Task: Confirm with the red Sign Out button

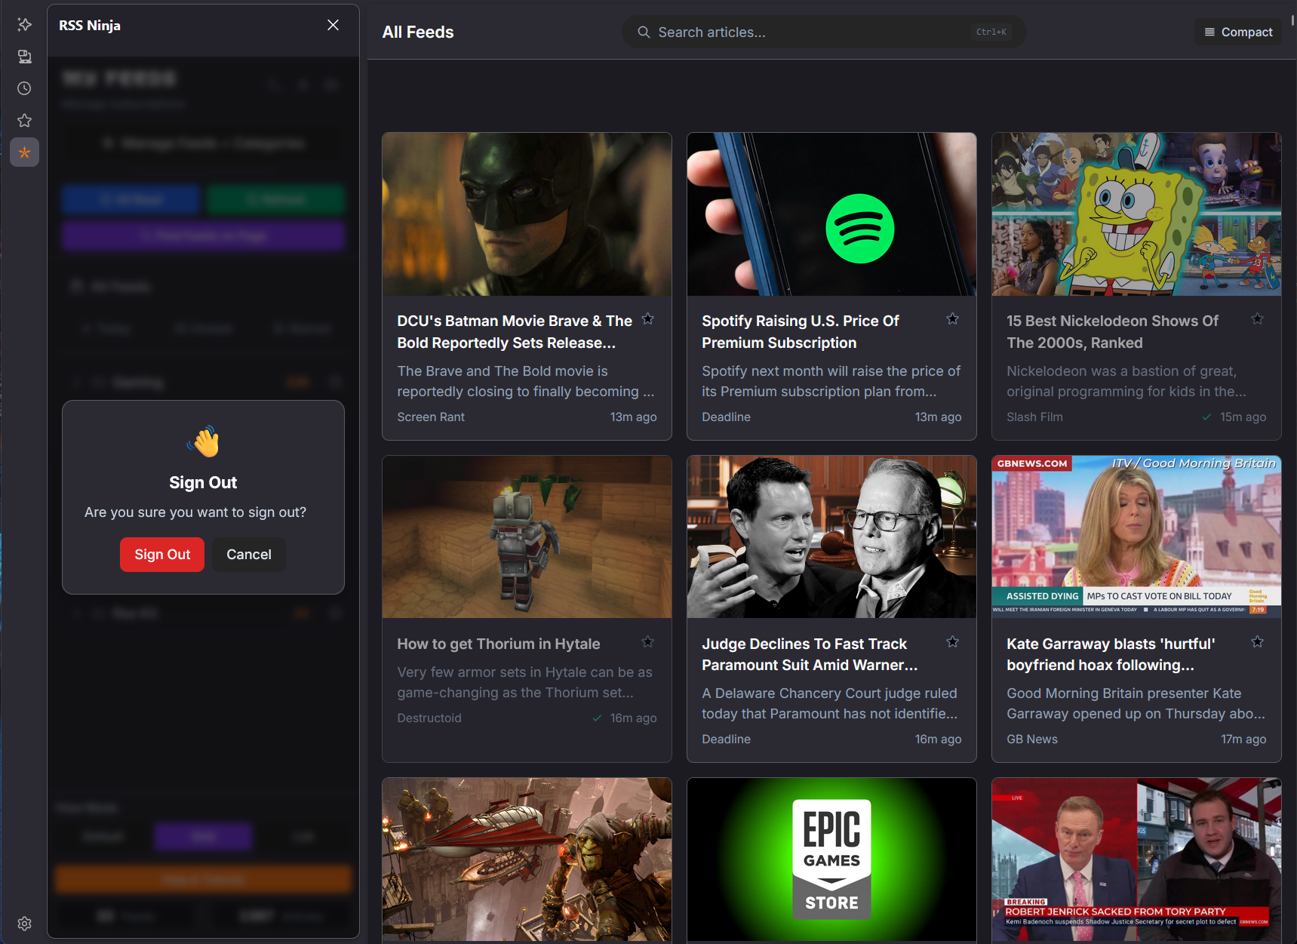Action: pyautogui.click(x=161, y=554)
